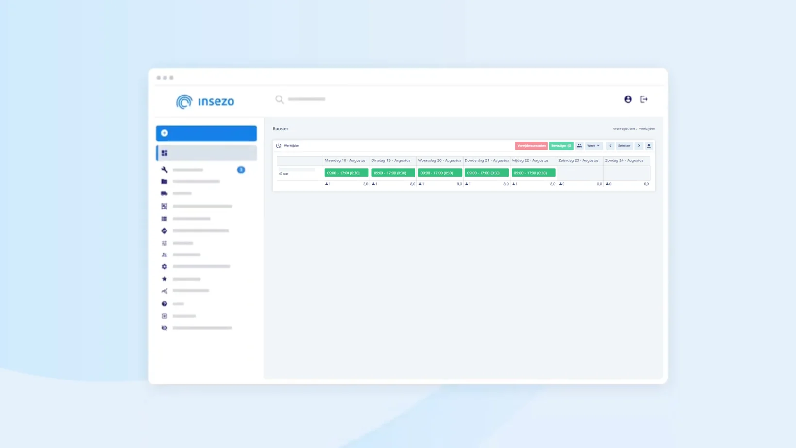
Task: Open the Dinsdag 19 shift 09:00 - 17:00
Action: tap(393, 173)
